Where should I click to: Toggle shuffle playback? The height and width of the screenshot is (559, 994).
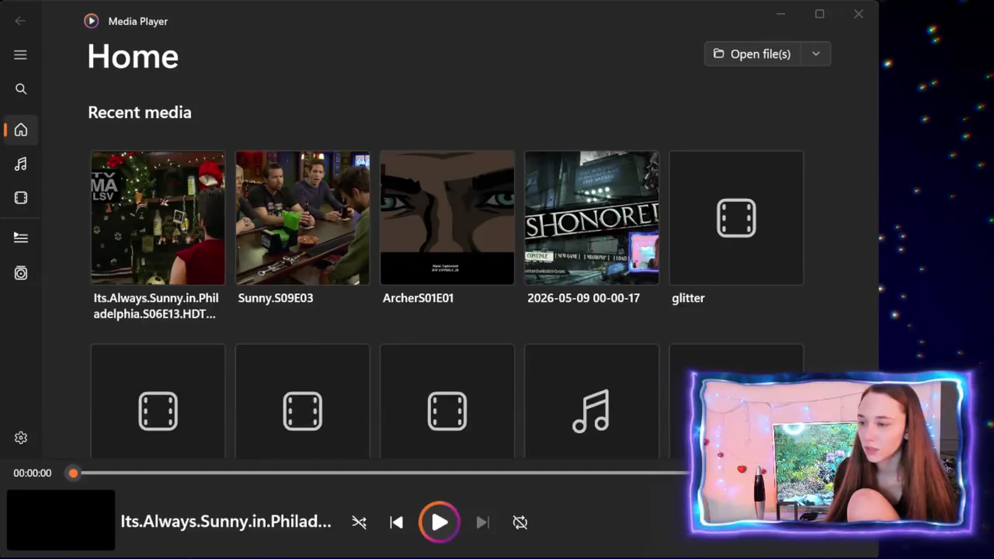tap(359, 522)
